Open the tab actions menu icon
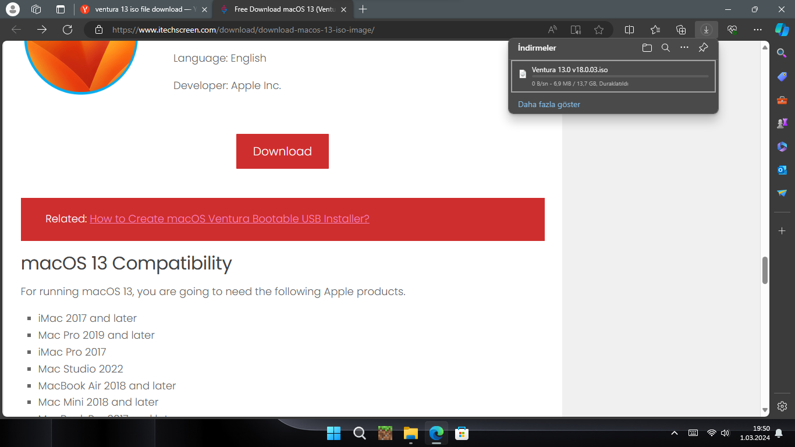Viewport: 795px width, 447px height. click(61, 9)
